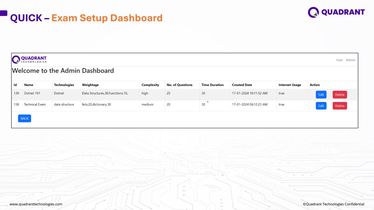Screen dimensions: 374x210
Task: Click the Quadrant Technologies Confidential footer text
Action: (334, 204)
